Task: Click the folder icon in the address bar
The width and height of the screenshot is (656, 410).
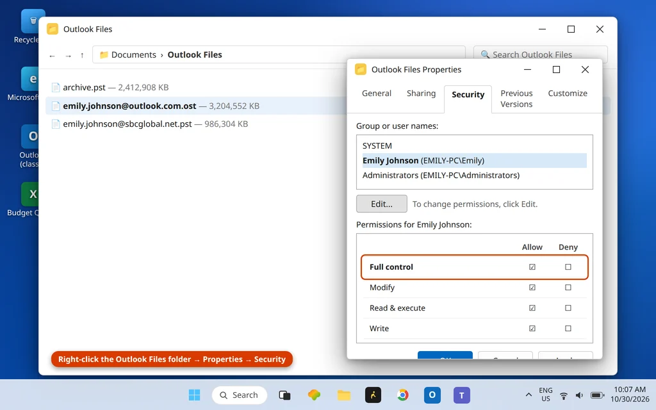Action: (104, 55)
